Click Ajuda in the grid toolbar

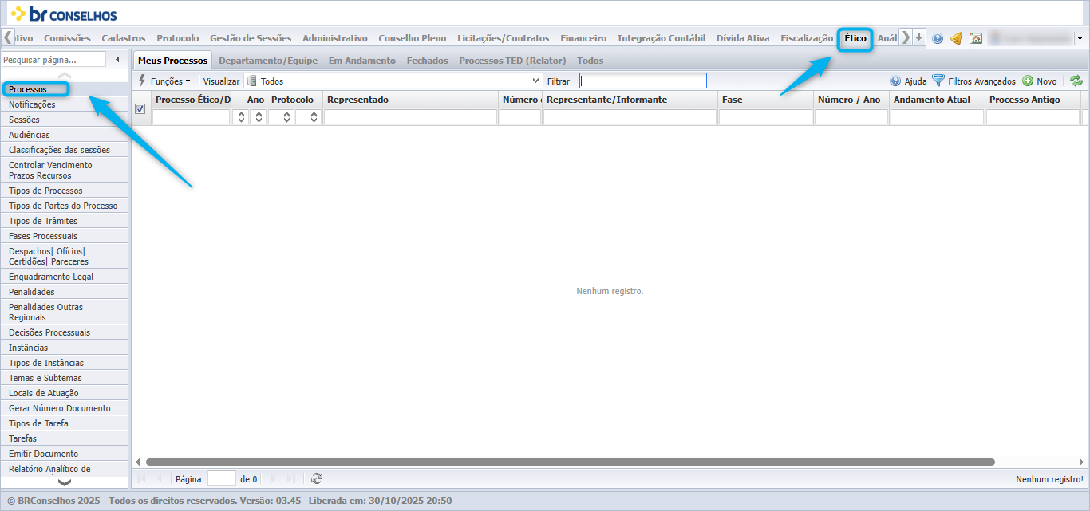(909, 81)
